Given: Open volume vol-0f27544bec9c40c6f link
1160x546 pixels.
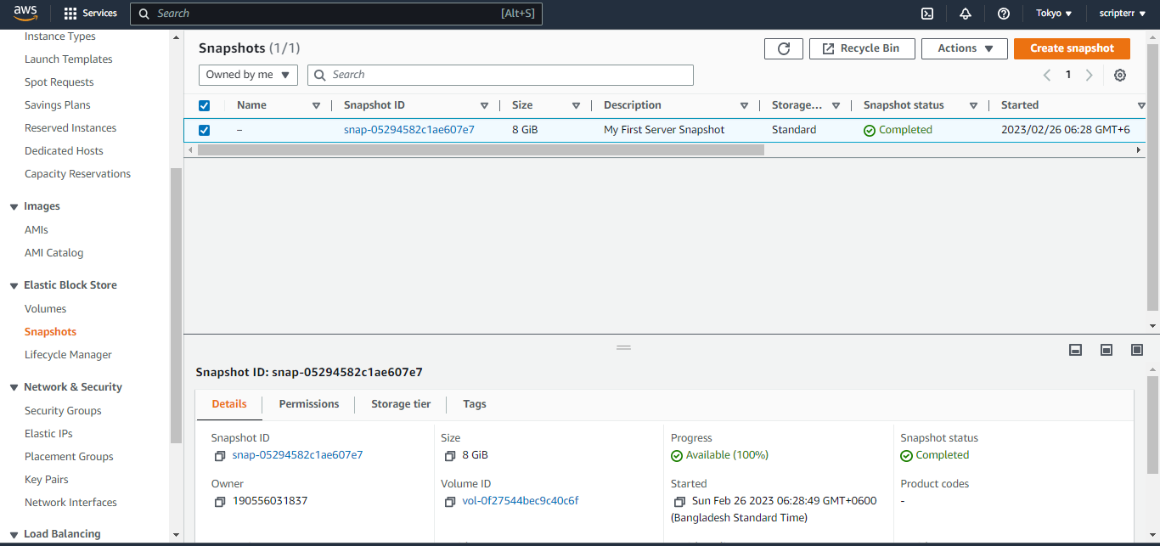Looking at the screenshot, I should pos(521,501).
